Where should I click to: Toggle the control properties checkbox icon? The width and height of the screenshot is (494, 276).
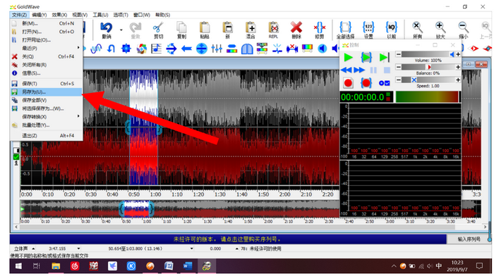(385, 83)
